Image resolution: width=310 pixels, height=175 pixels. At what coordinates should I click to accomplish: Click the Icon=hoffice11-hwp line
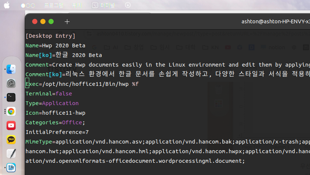pyautogui.click(x=55, y=113)
